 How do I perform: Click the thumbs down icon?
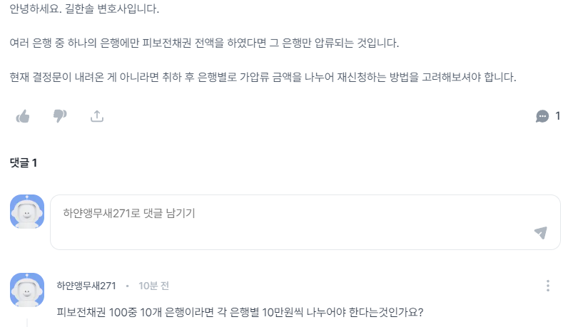[x=60, y=116]
